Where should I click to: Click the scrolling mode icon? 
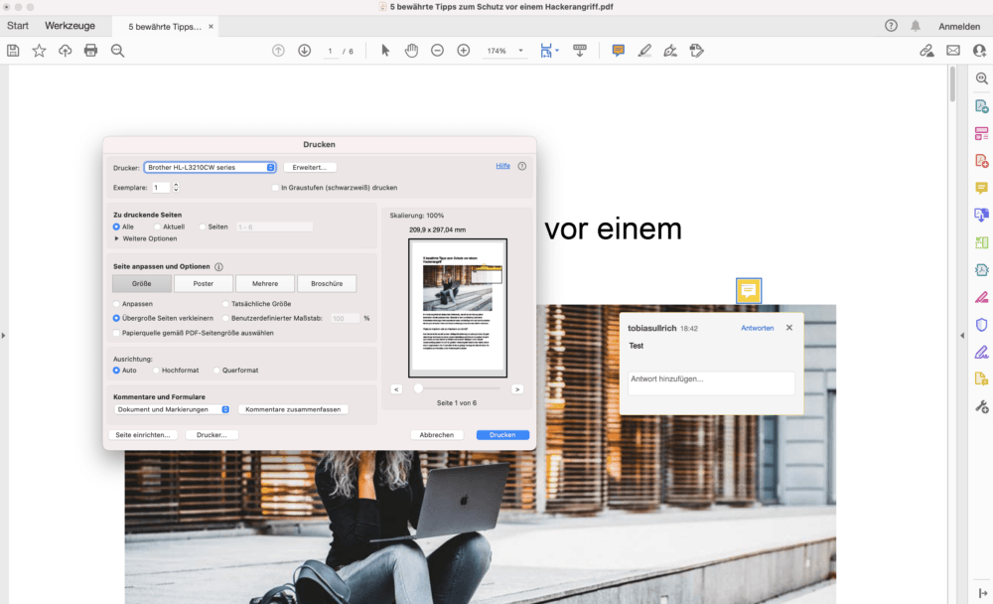[580, 51]
